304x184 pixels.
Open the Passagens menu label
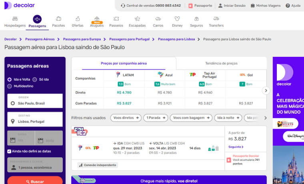pyautogui.click(x=37, y=26)
